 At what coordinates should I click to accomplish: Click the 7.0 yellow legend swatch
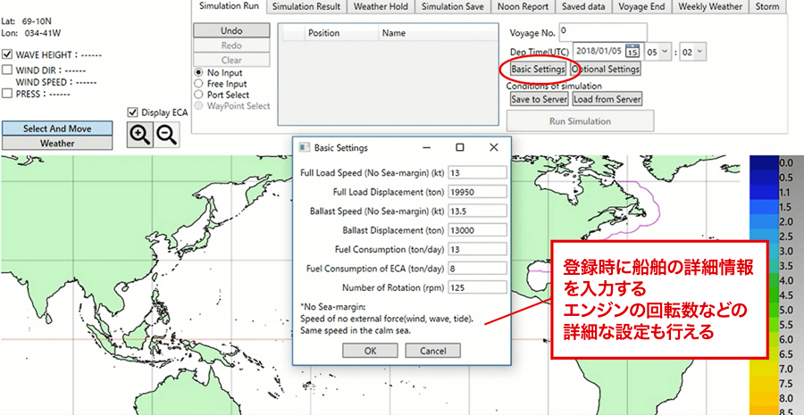763,369
